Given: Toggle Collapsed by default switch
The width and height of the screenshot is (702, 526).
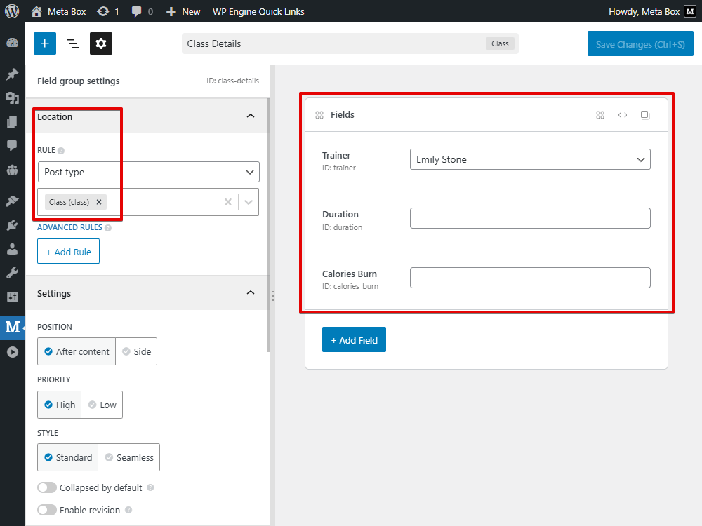Looking at the screenshot, I should [x=47, y=487].
